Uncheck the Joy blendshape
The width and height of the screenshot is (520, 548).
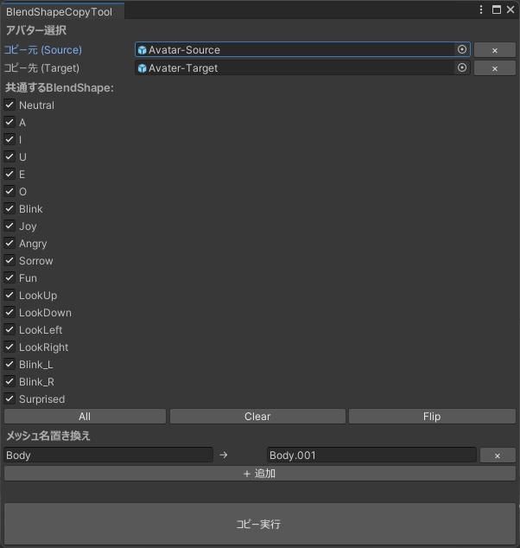[x=10, y=226]
